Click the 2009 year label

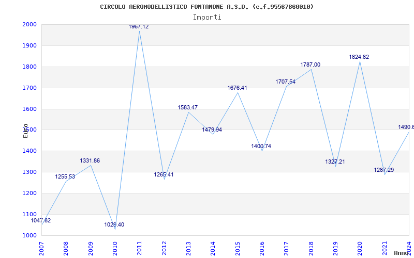[x=91, y=248]
